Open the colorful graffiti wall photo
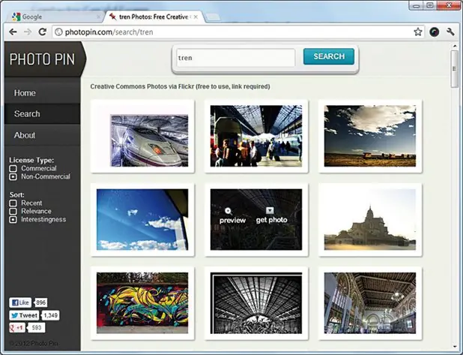Screen dimensions: 463x355 coord(142,303)
